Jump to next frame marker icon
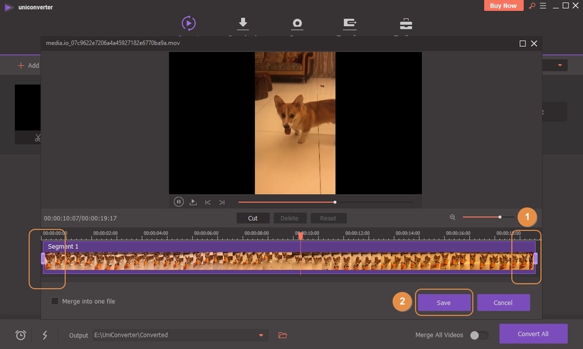 [222, 202]
